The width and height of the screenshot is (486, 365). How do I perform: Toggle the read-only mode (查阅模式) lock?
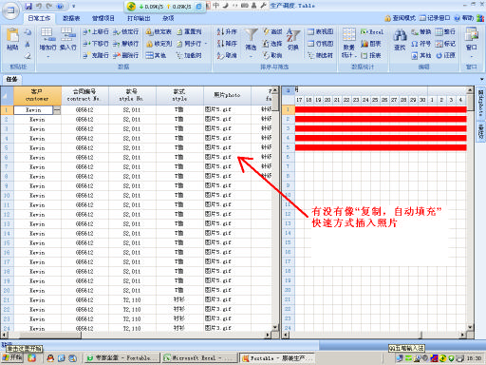(387, 18)
